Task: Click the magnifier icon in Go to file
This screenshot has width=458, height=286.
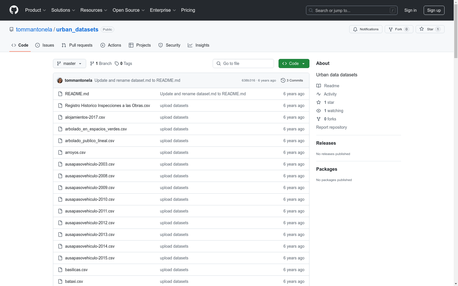Action: tap(219, 63)
